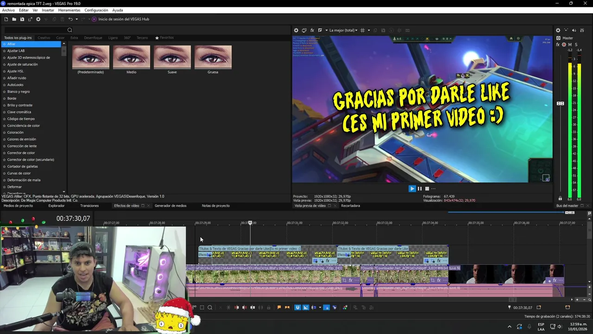The height and width of the screenshot is (334, 593).
Task: Toggle split screen view icon in the preview
Action: coord(320,30)
